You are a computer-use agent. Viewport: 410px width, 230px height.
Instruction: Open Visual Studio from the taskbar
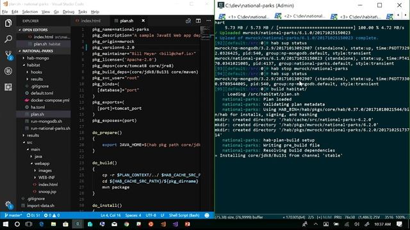pos(175,224)
